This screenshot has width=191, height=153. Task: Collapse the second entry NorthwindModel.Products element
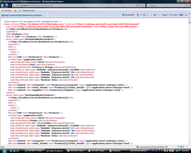4,95
